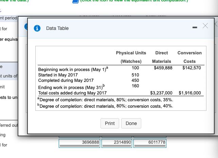Click footnote a about 35% conversion costs

pyautogui.click(x=105, y=100)
